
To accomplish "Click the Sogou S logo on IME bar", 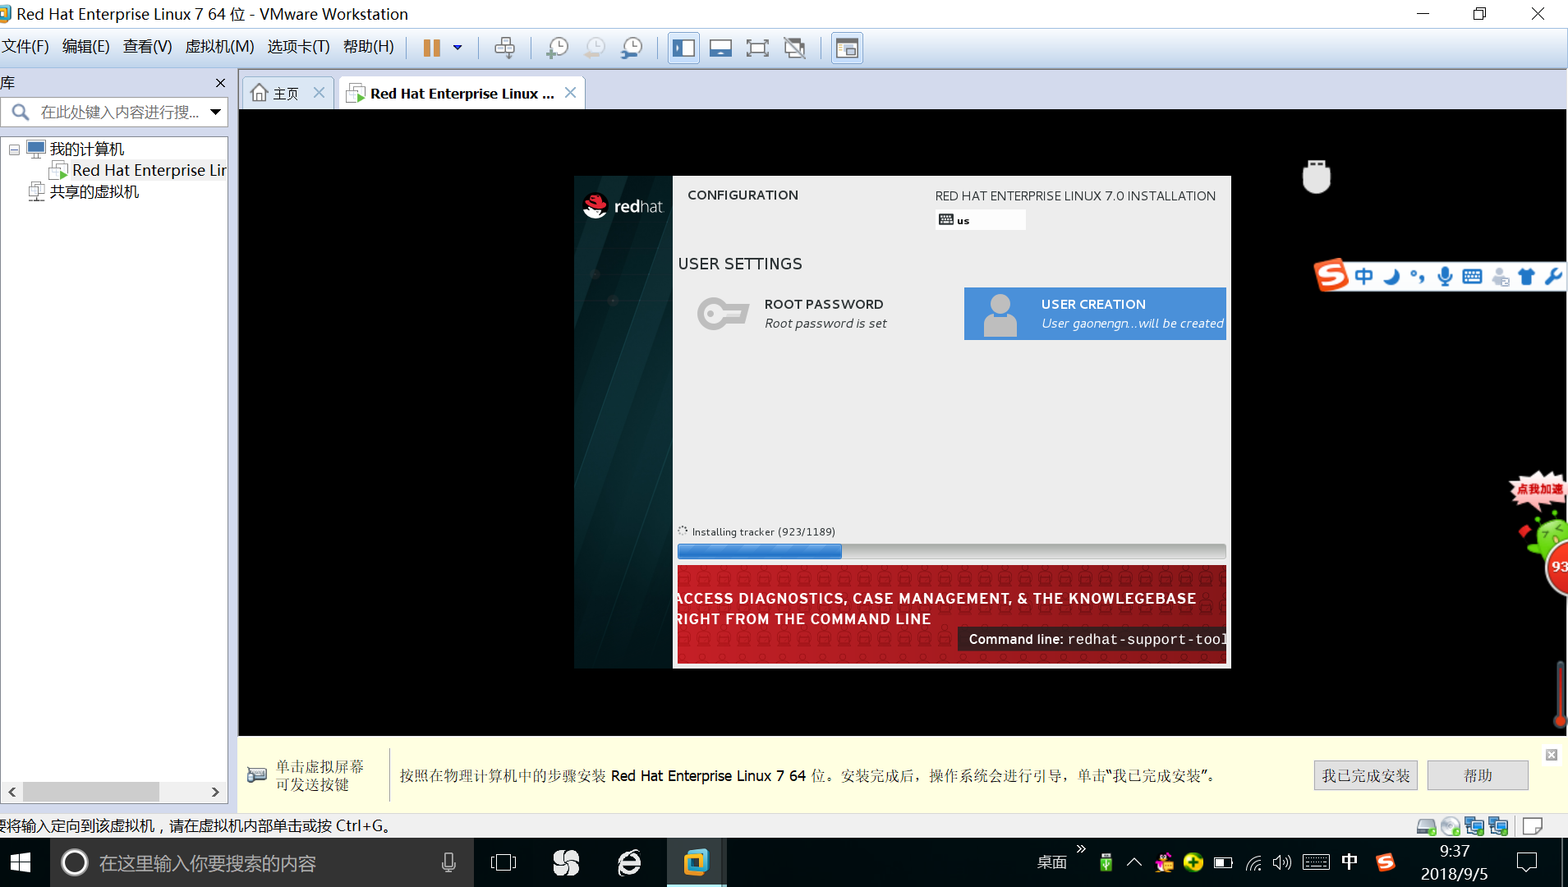I will coord(1331,275).
